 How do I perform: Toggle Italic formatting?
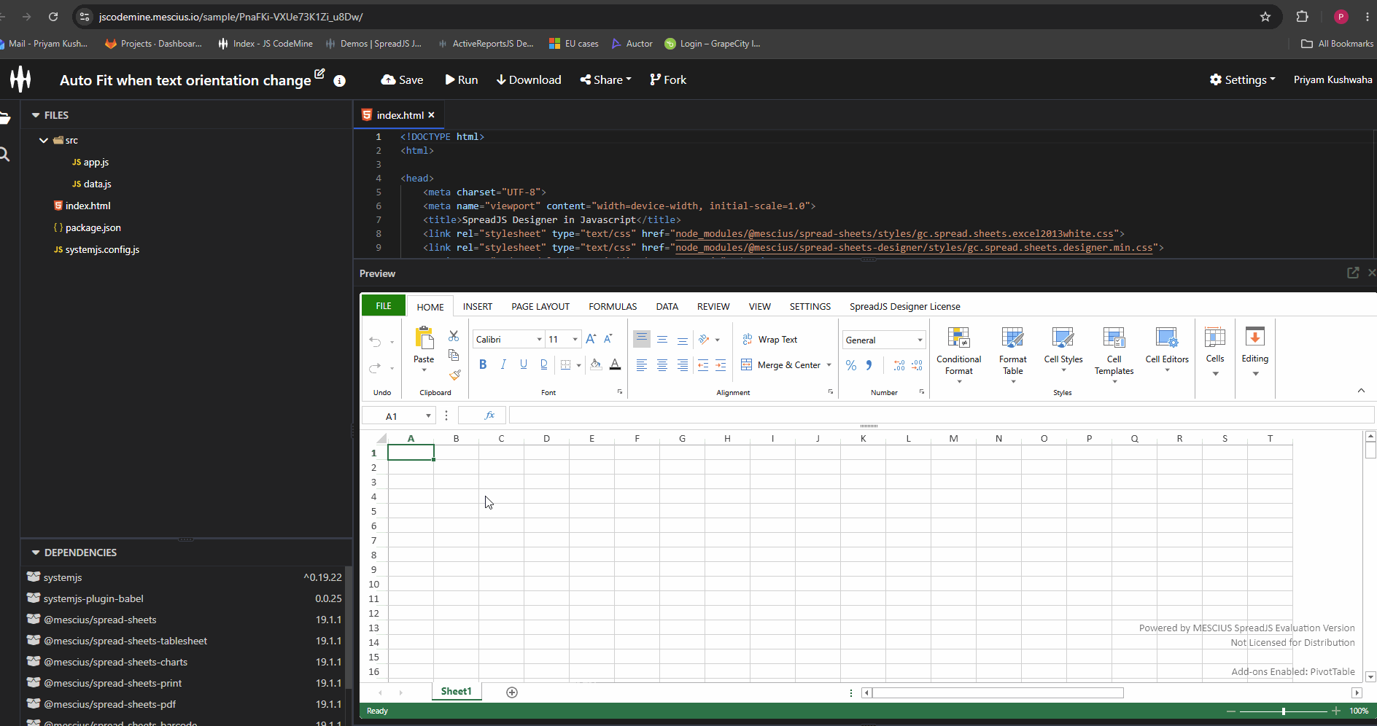point(503,364)
